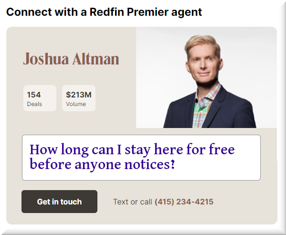This screenshot has height=235, width=286.
Task: Click the word "How" in the message box
Action: click(x=43, y=149)
